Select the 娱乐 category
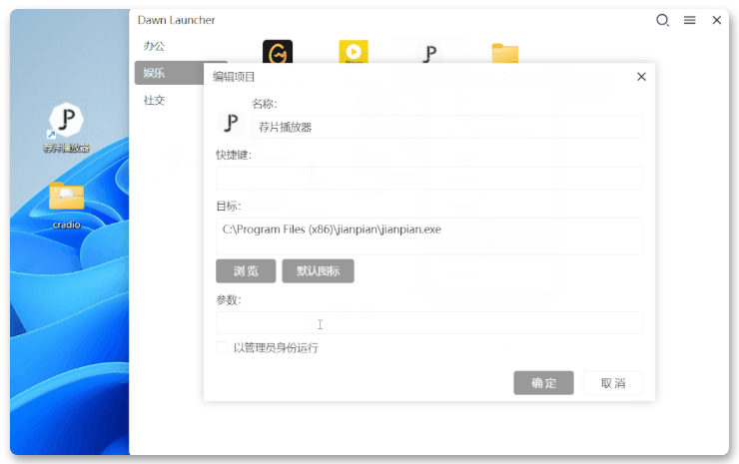Viewport: 739px width, 464px height. (x=154, y=73)
